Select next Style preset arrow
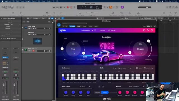179x101 pixels. (130, 68)
